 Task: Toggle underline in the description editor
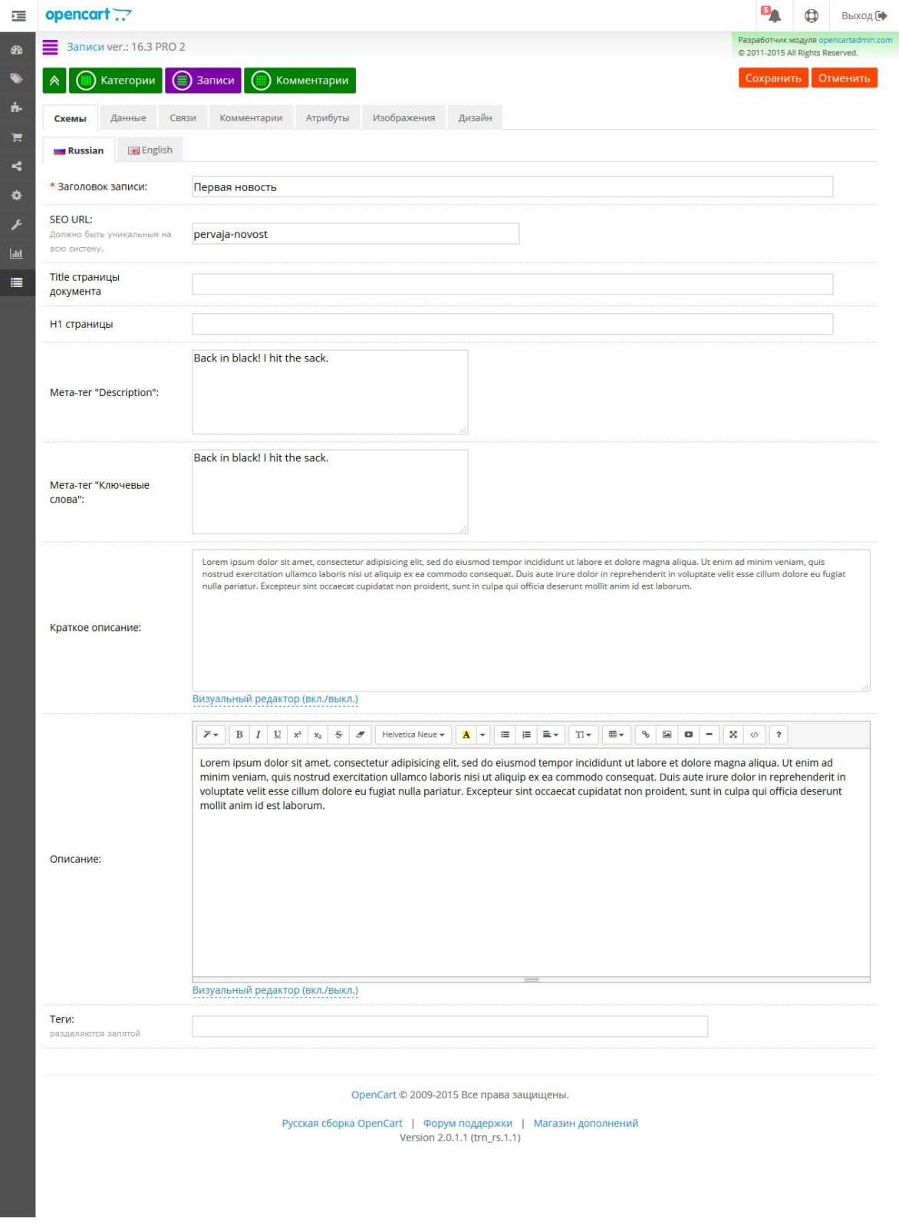(x=277, y=734)
